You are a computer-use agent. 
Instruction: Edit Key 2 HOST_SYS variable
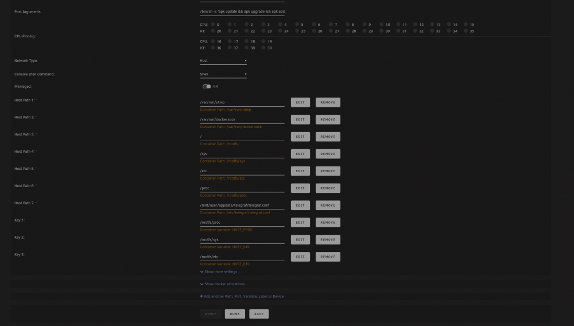click(300, 240)
